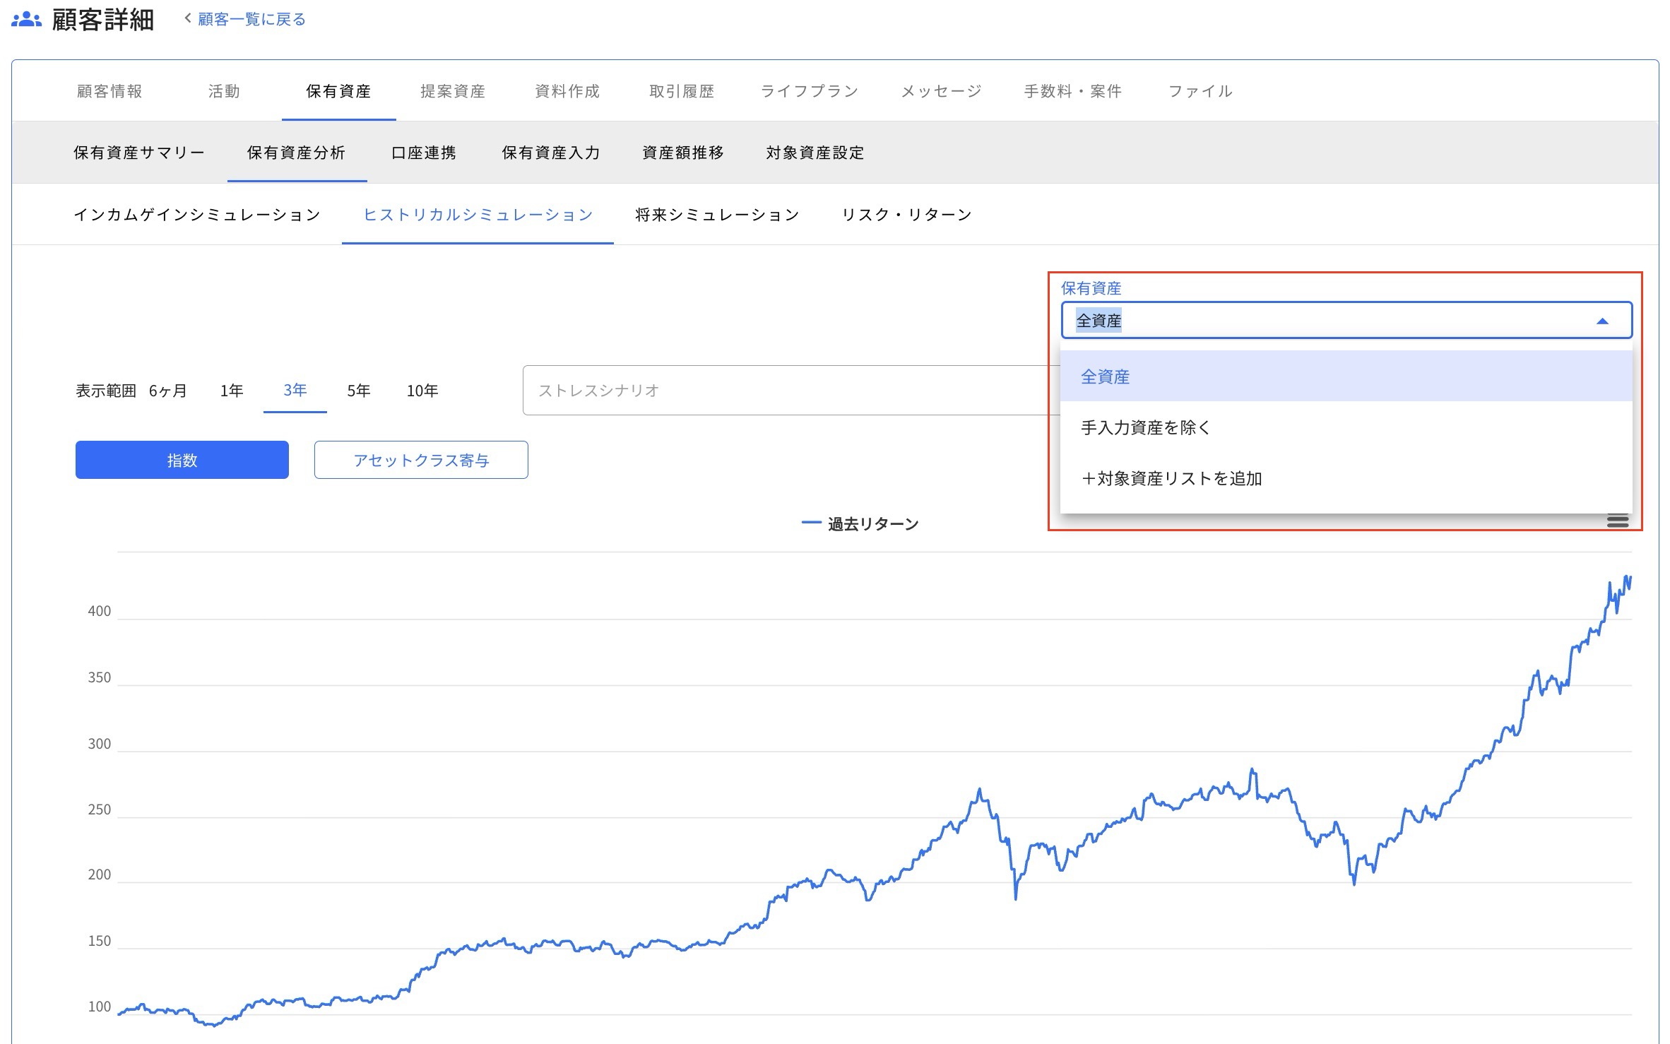Click the アセットクラス寄与 button
The image size is (1670, 1044).
[420, 459]
